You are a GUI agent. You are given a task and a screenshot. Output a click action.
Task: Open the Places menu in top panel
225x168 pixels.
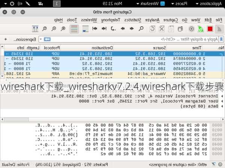[179, 4]
